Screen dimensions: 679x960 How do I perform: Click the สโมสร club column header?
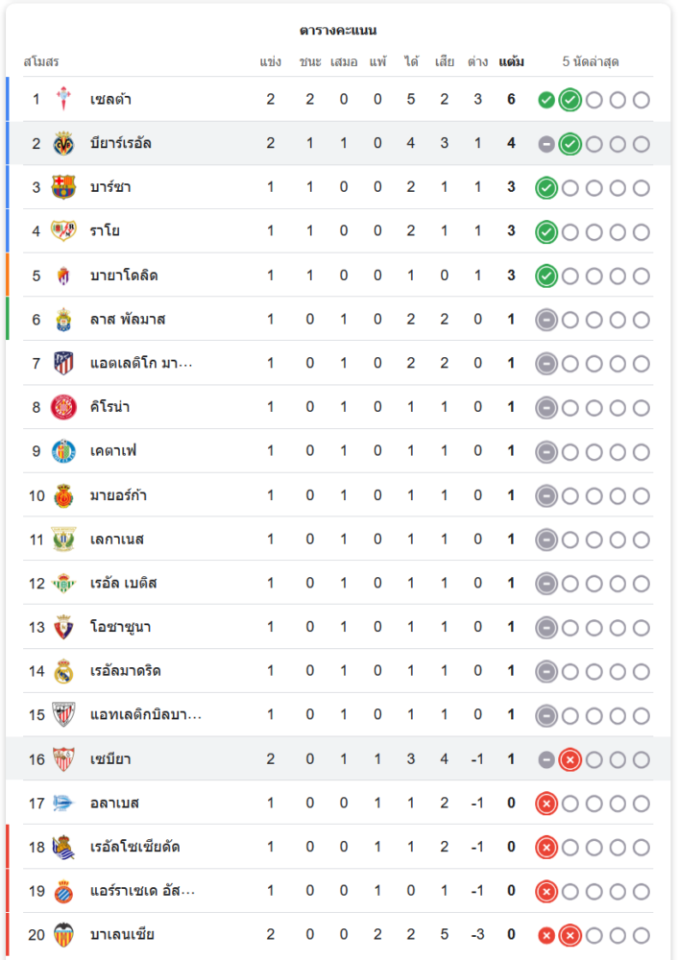coord(41,62)
